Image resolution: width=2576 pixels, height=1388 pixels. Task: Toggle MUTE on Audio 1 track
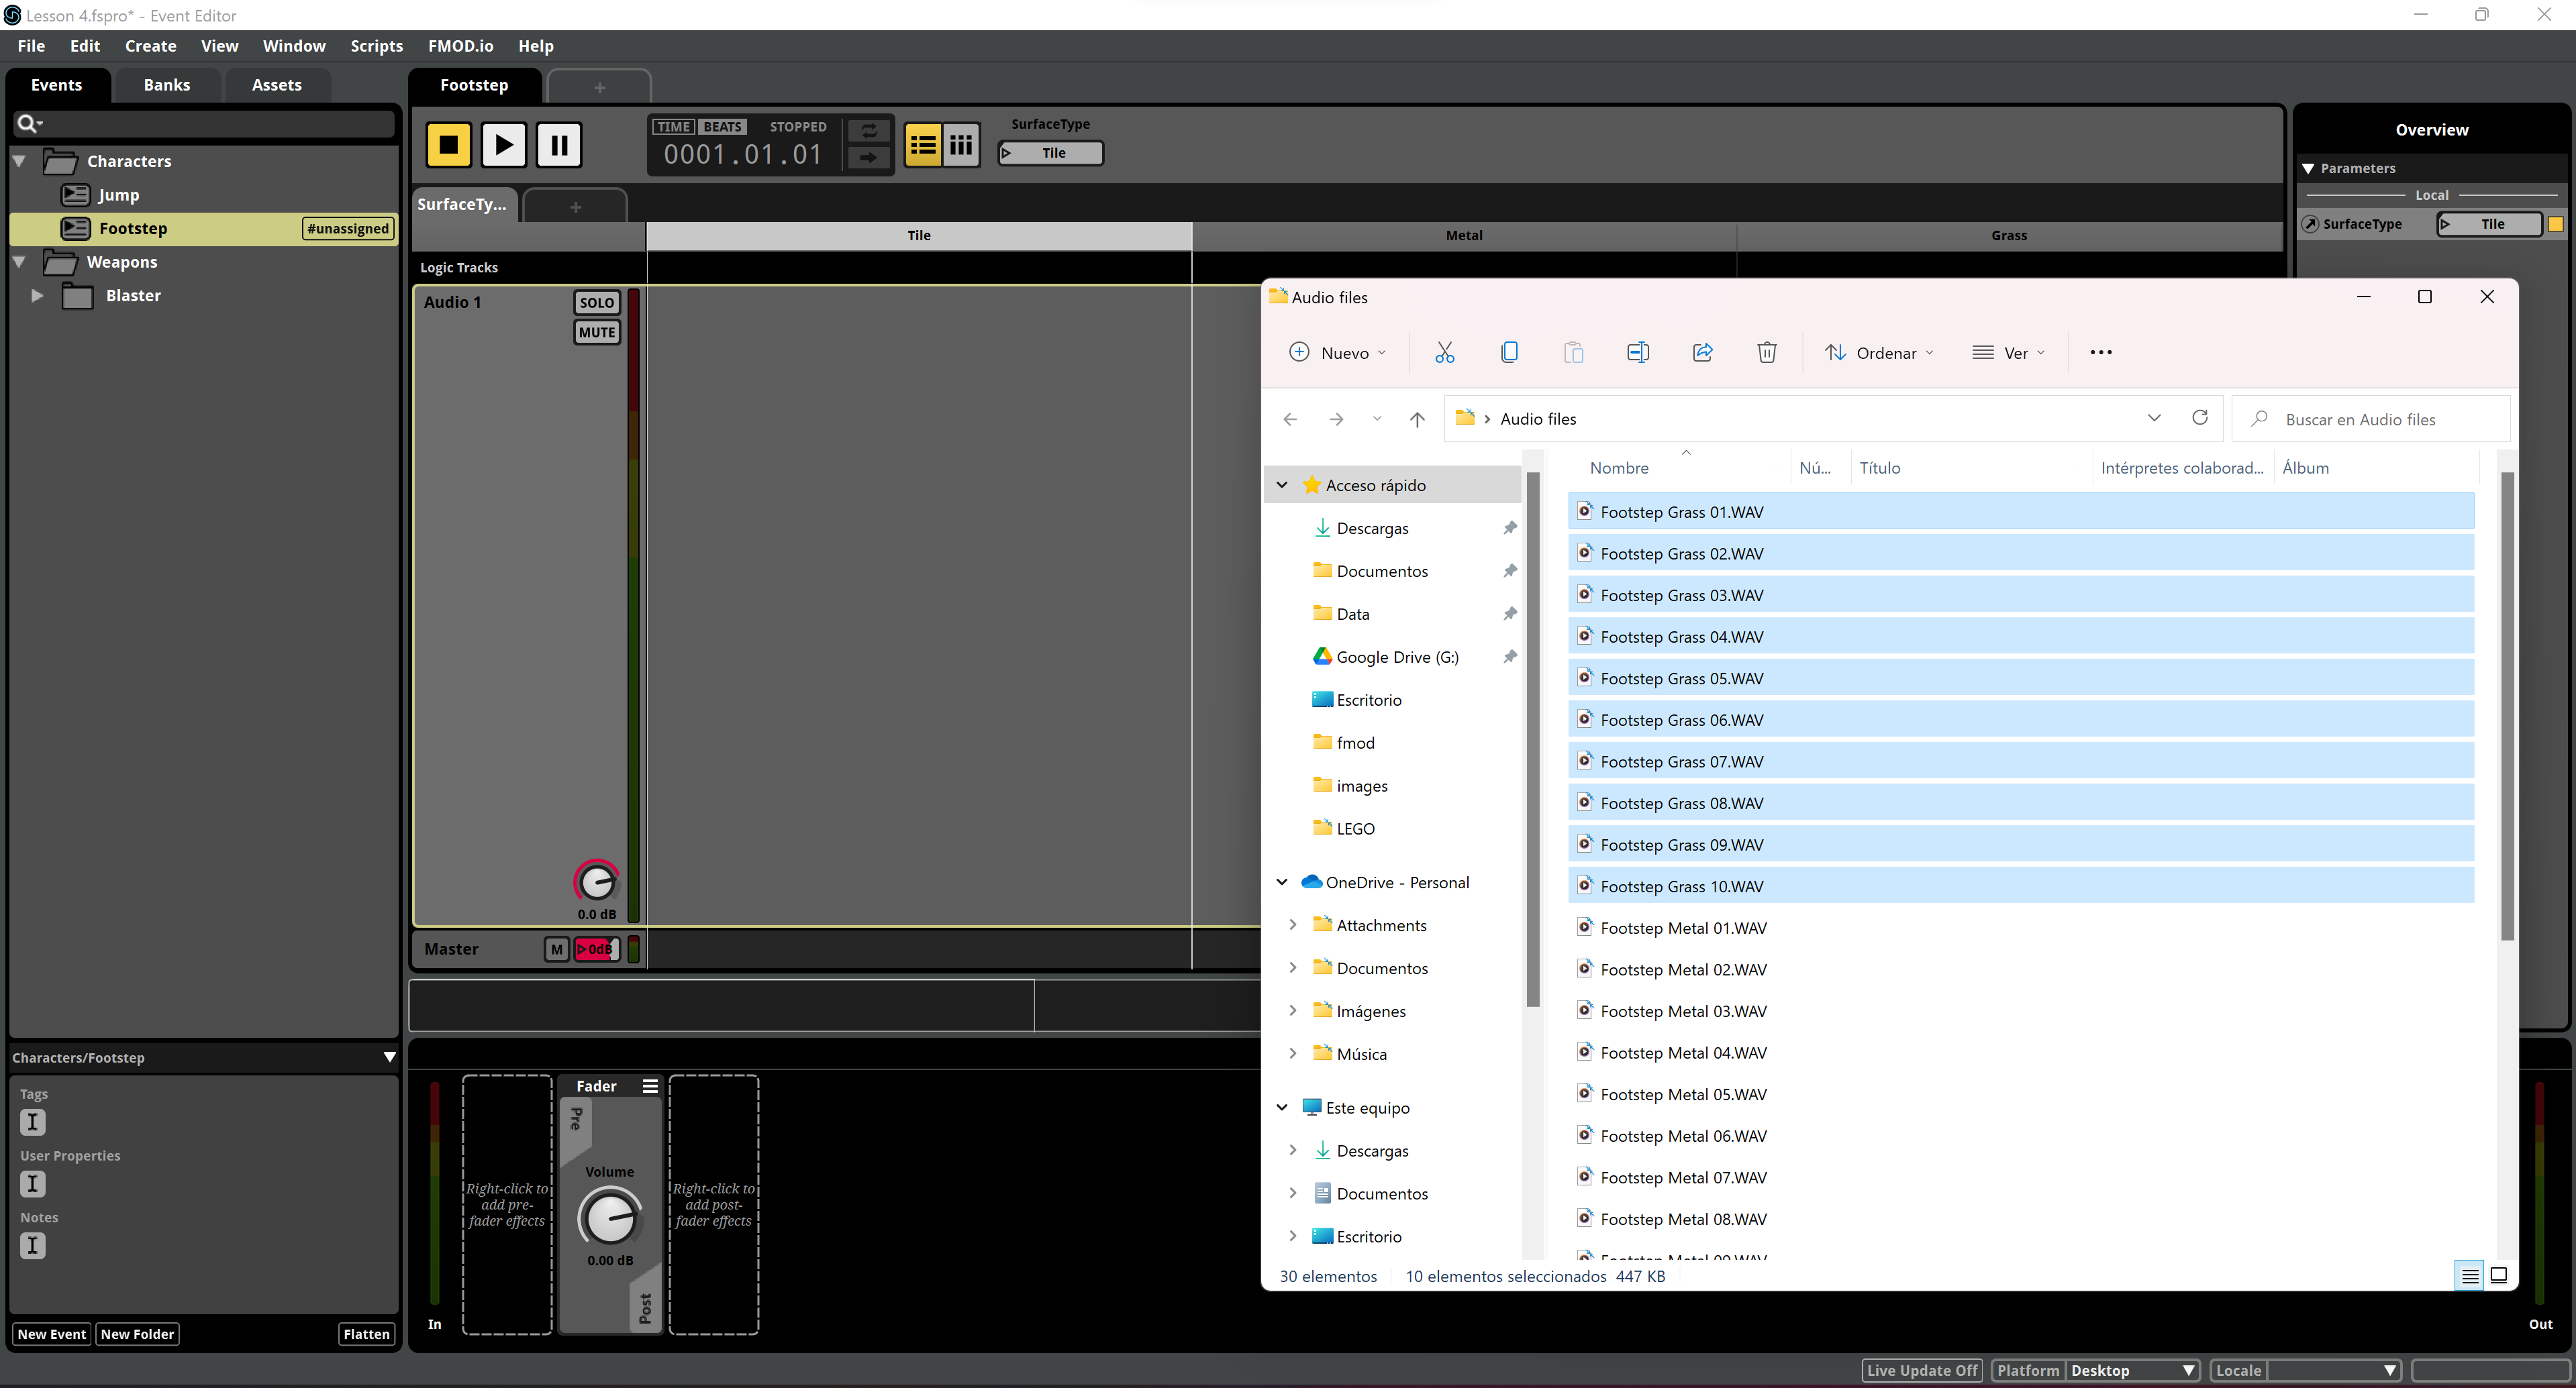click(597, 333)
